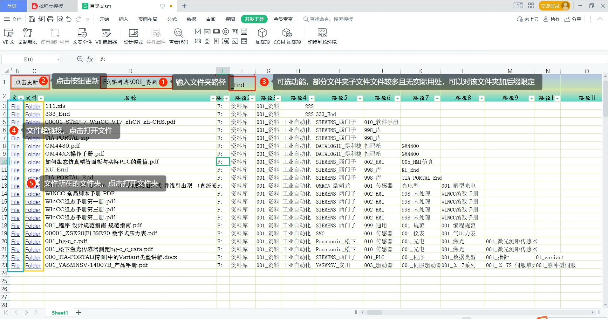Insert an option button (radio) control
The image size is (608, 319).
point(226,31)
